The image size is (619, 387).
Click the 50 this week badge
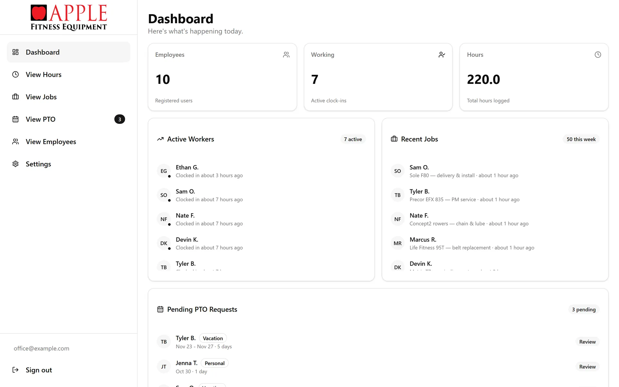coord(581,139)
